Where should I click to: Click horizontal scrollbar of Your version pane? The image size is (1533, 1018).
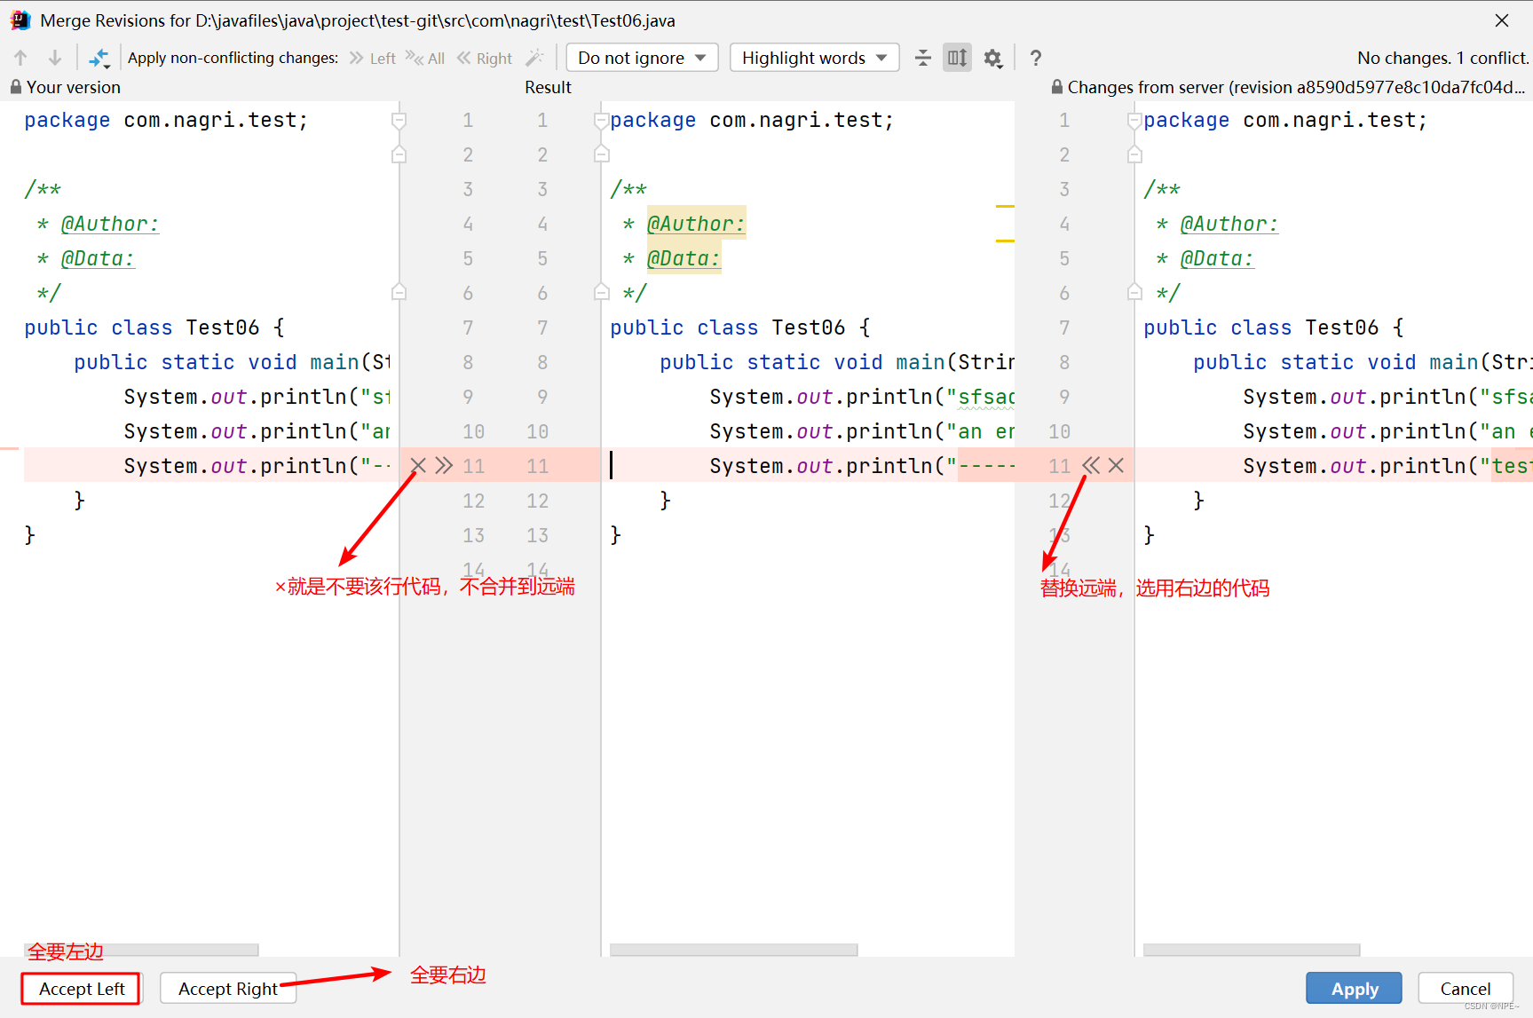pos(142,950)
